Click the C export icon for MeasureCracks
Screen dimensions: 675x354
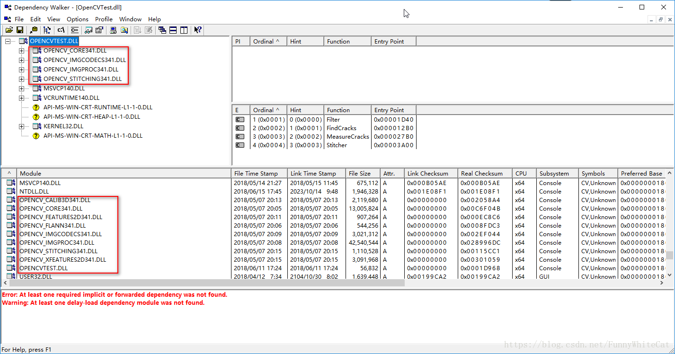click(240, 137)
